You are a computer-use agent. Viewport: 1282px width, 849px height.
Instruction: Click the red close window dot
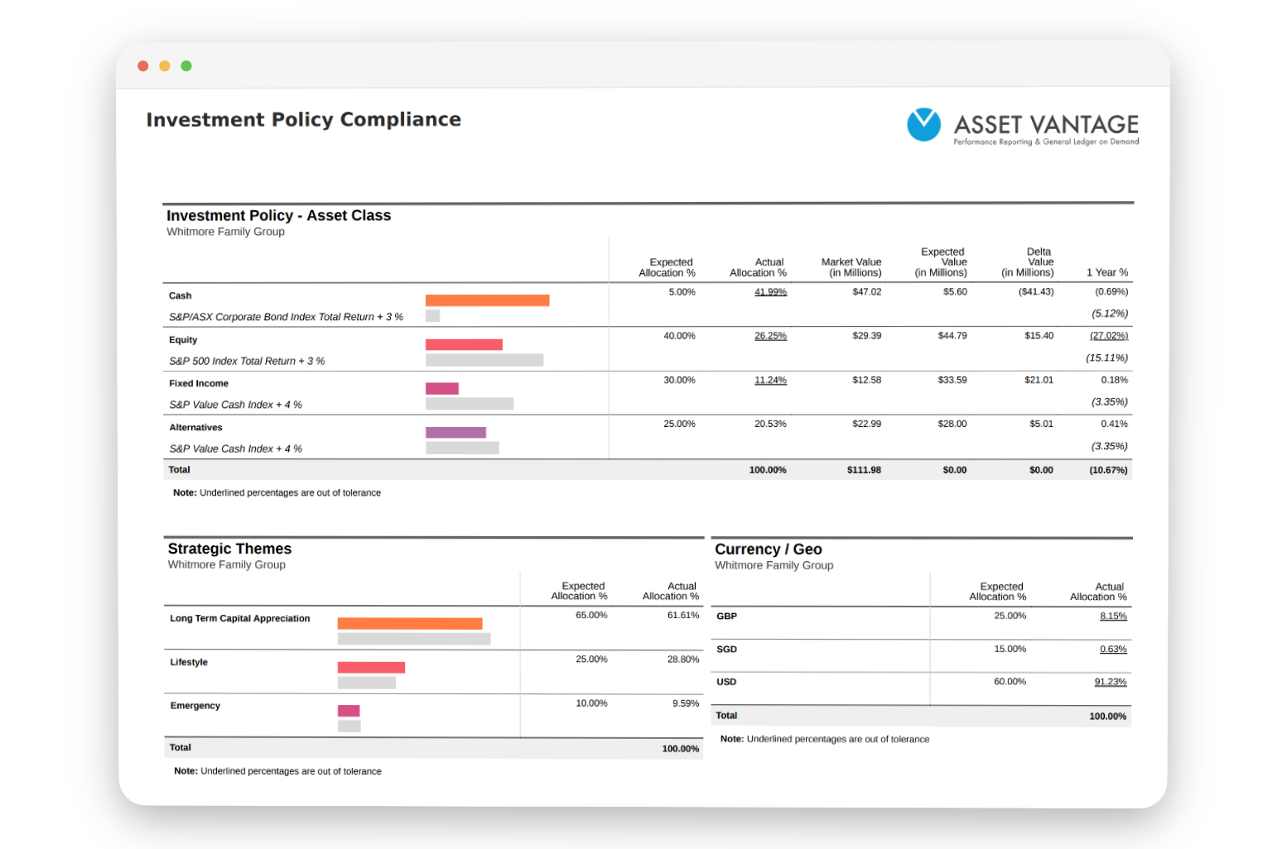[143, 66]
